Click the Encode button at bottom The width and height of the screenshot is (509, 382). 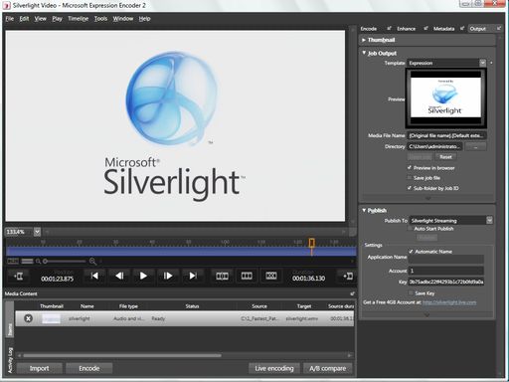pyautogui.click(x=89, y=368)
